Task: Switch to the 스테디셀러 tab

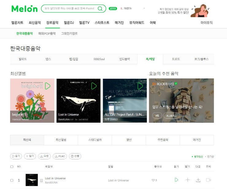Action: pyautogui.click(x=95, y=140)
